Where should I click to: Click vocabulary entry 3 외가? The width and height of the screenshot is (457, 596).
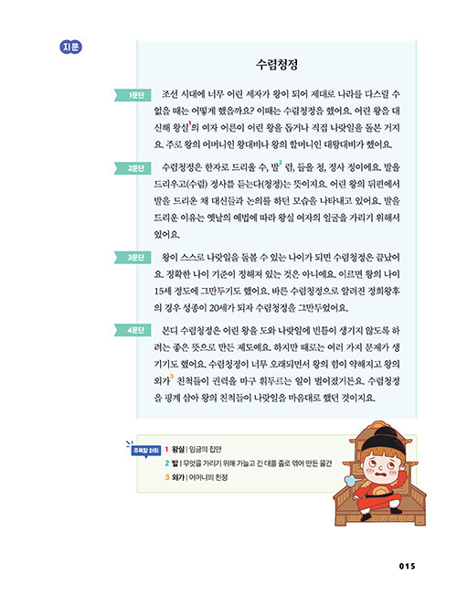(197, 477)
